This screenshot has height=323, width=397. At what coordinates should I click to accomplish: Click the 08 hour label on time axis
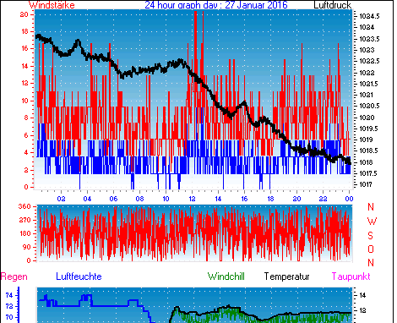[139, 199]
